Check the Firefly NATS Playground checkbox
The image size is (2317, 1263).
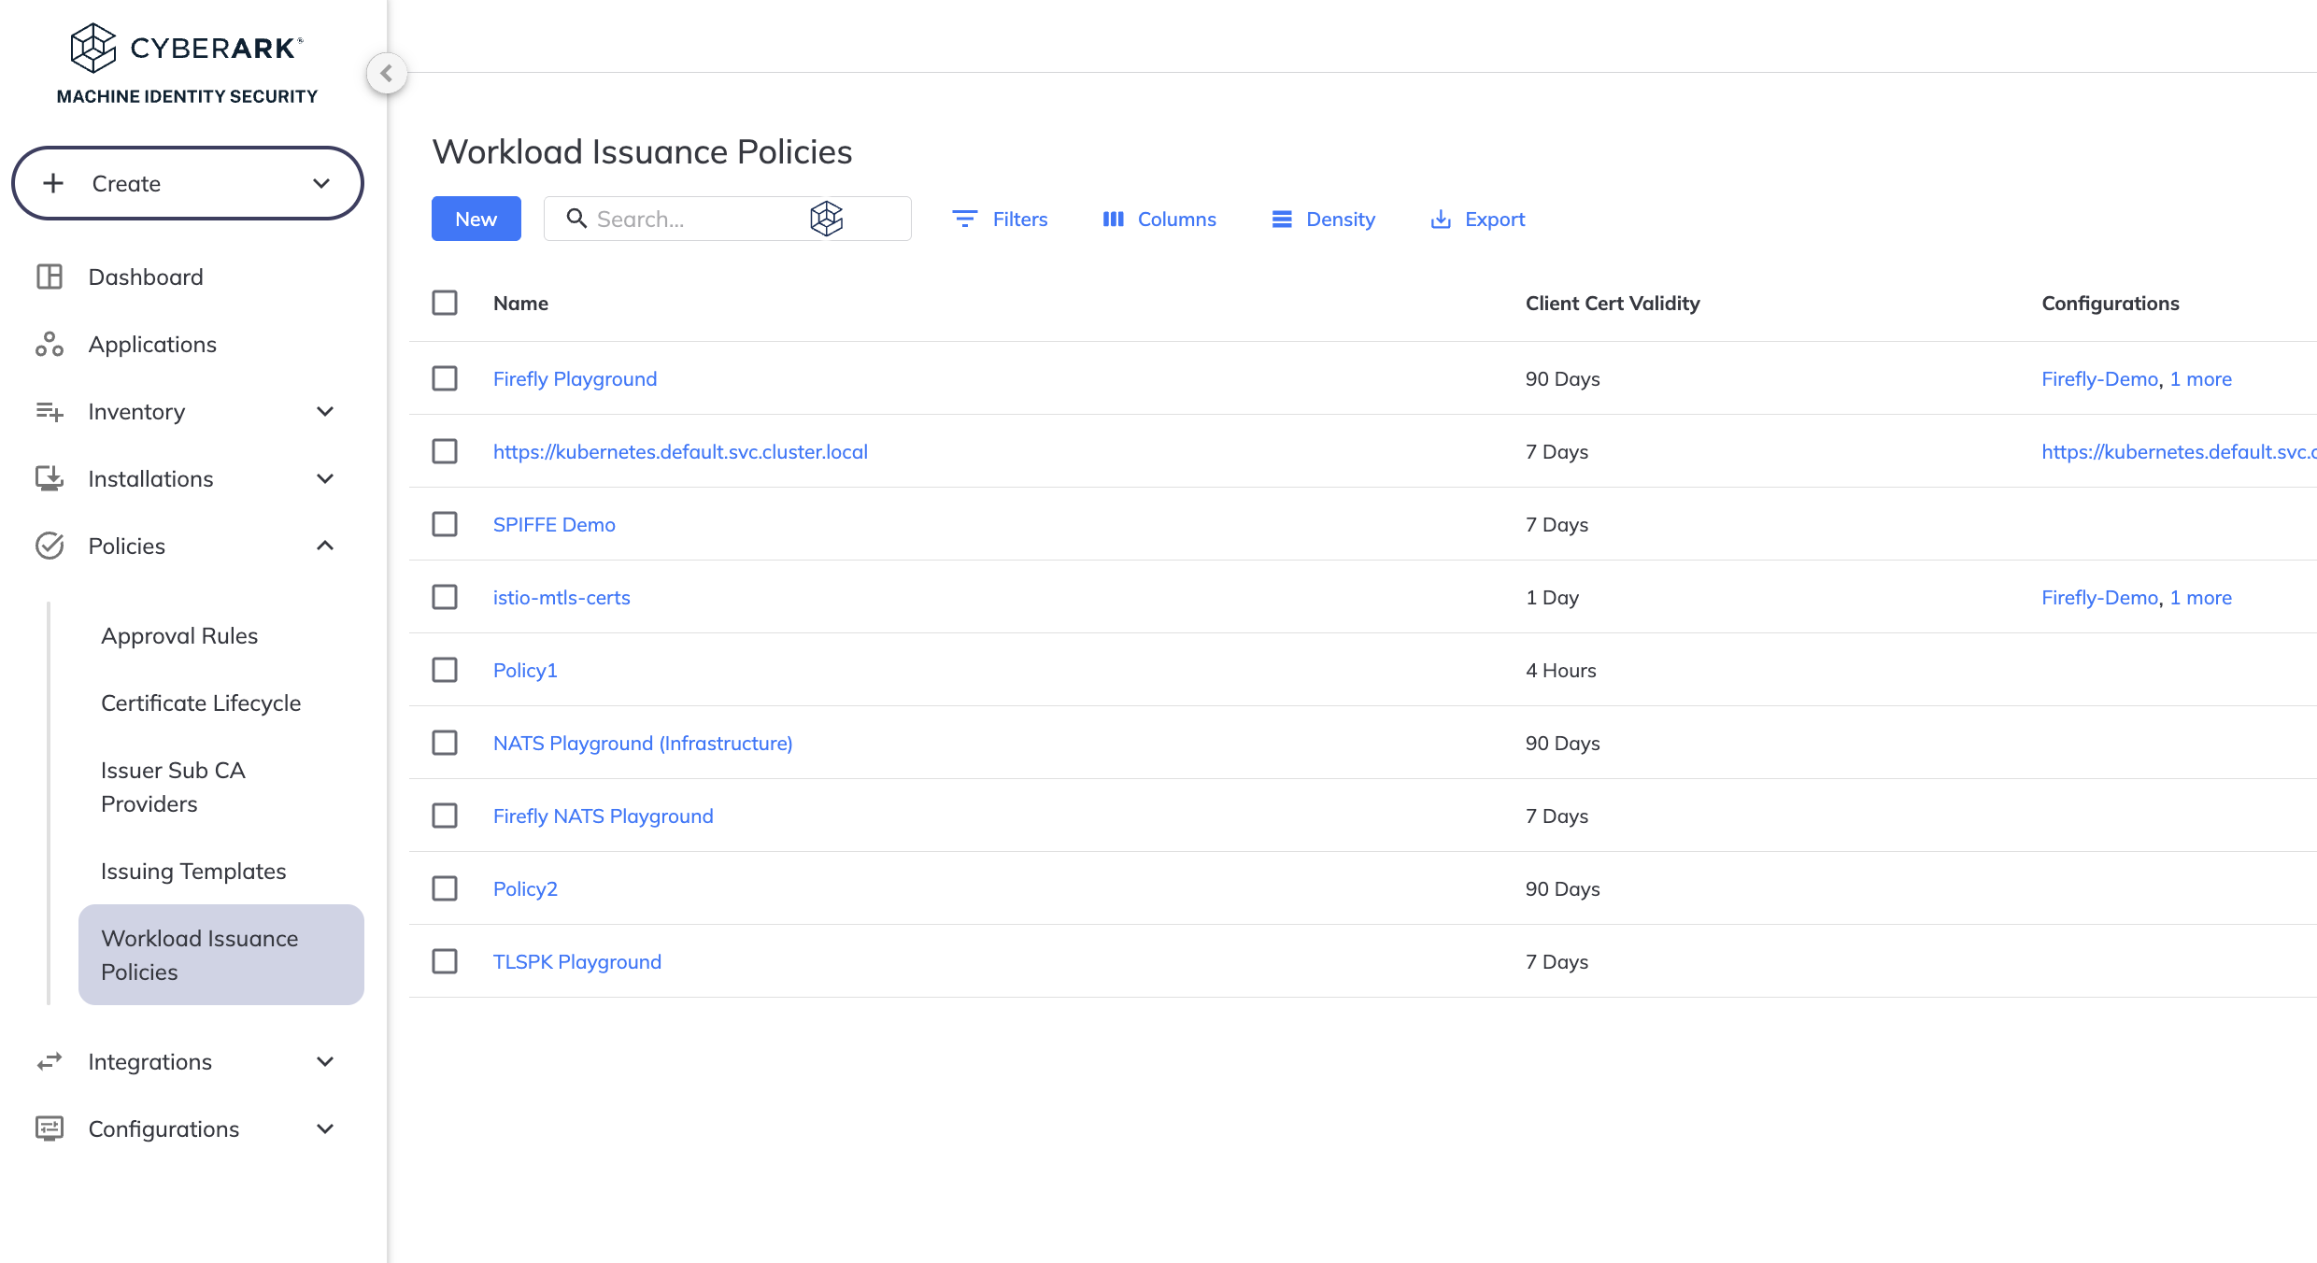point(445,816)
